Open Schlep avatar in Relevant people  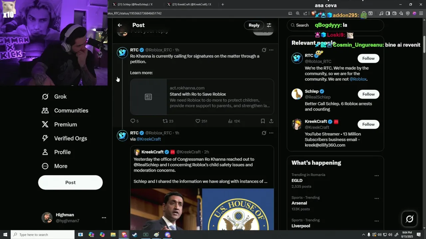coord(297,94)
